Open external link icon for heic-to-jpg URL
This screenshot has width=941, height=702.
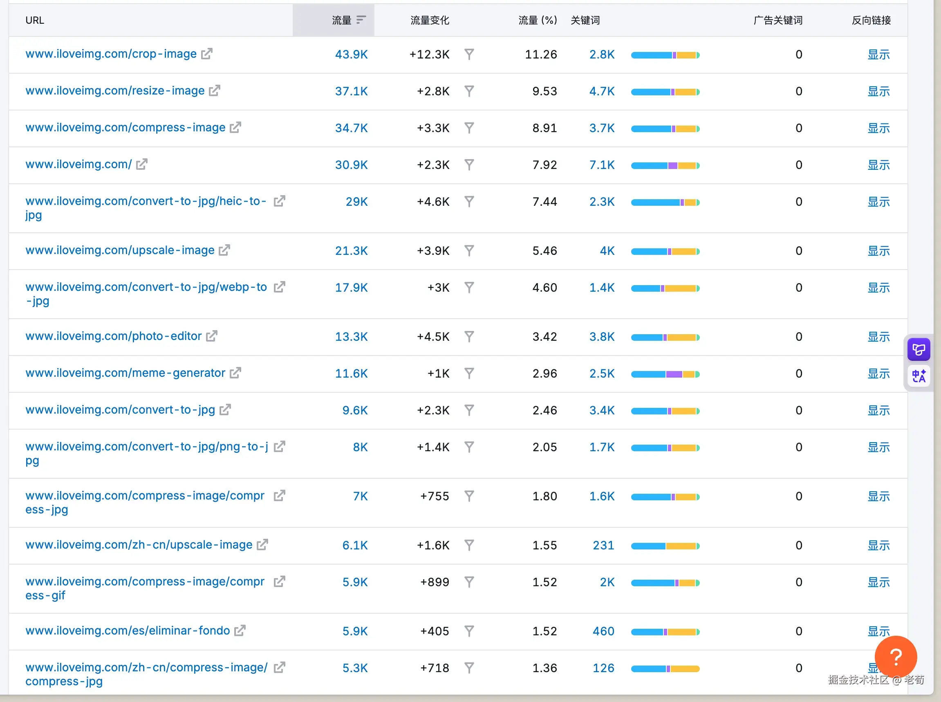[279, 201]
